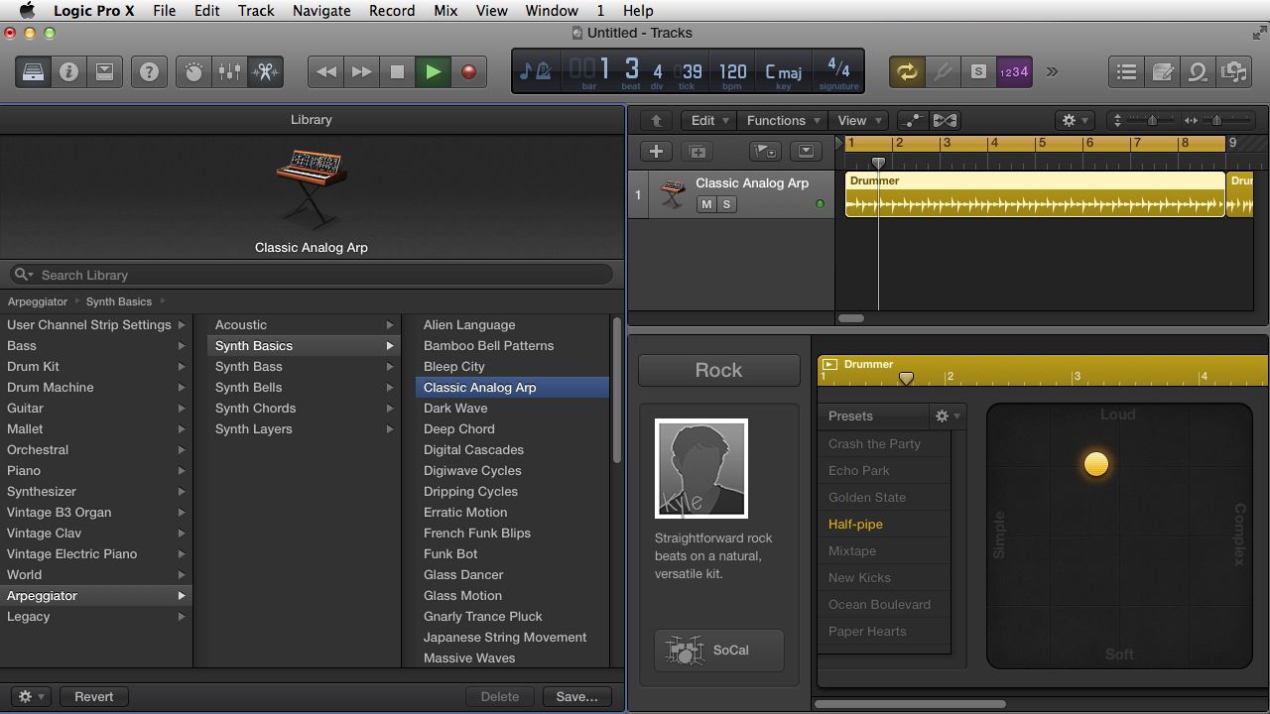Toggle the Library panel button

[x=33, y=71]
